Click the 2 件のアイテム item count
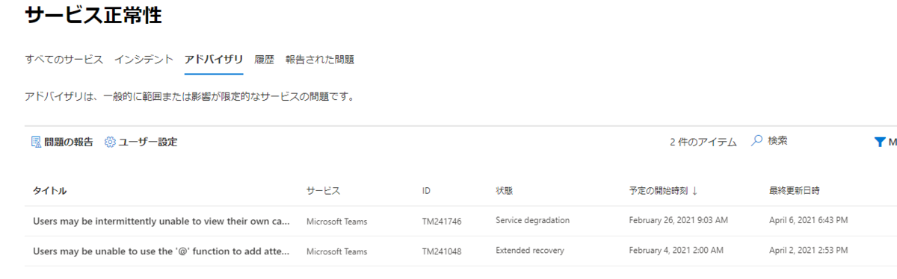The height and width of the screenshot is (279, 897). pos(703,142)
